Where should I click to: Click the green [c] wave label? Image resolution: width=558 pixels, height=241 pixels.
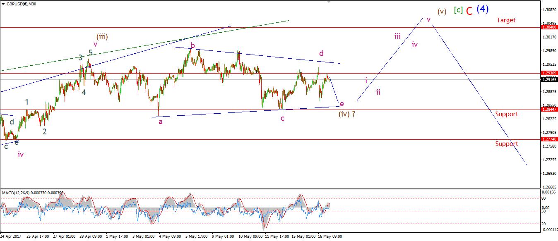(x=458, y=10)
